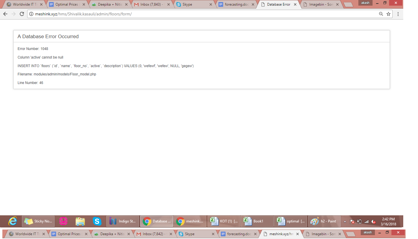Viewport: 418px width, 239px height.
Task: Bookmark this page with the star icon
Action: [x=388, y=14]
